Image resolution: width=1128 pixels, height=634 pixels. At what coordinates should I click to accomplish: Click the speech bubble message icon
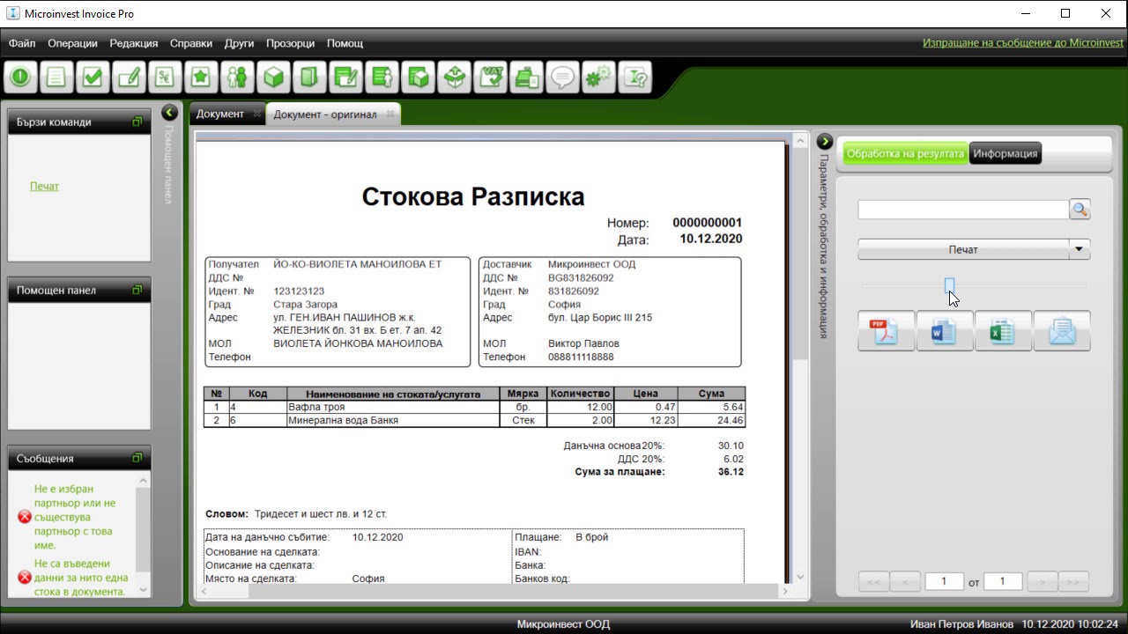(562, 77)
